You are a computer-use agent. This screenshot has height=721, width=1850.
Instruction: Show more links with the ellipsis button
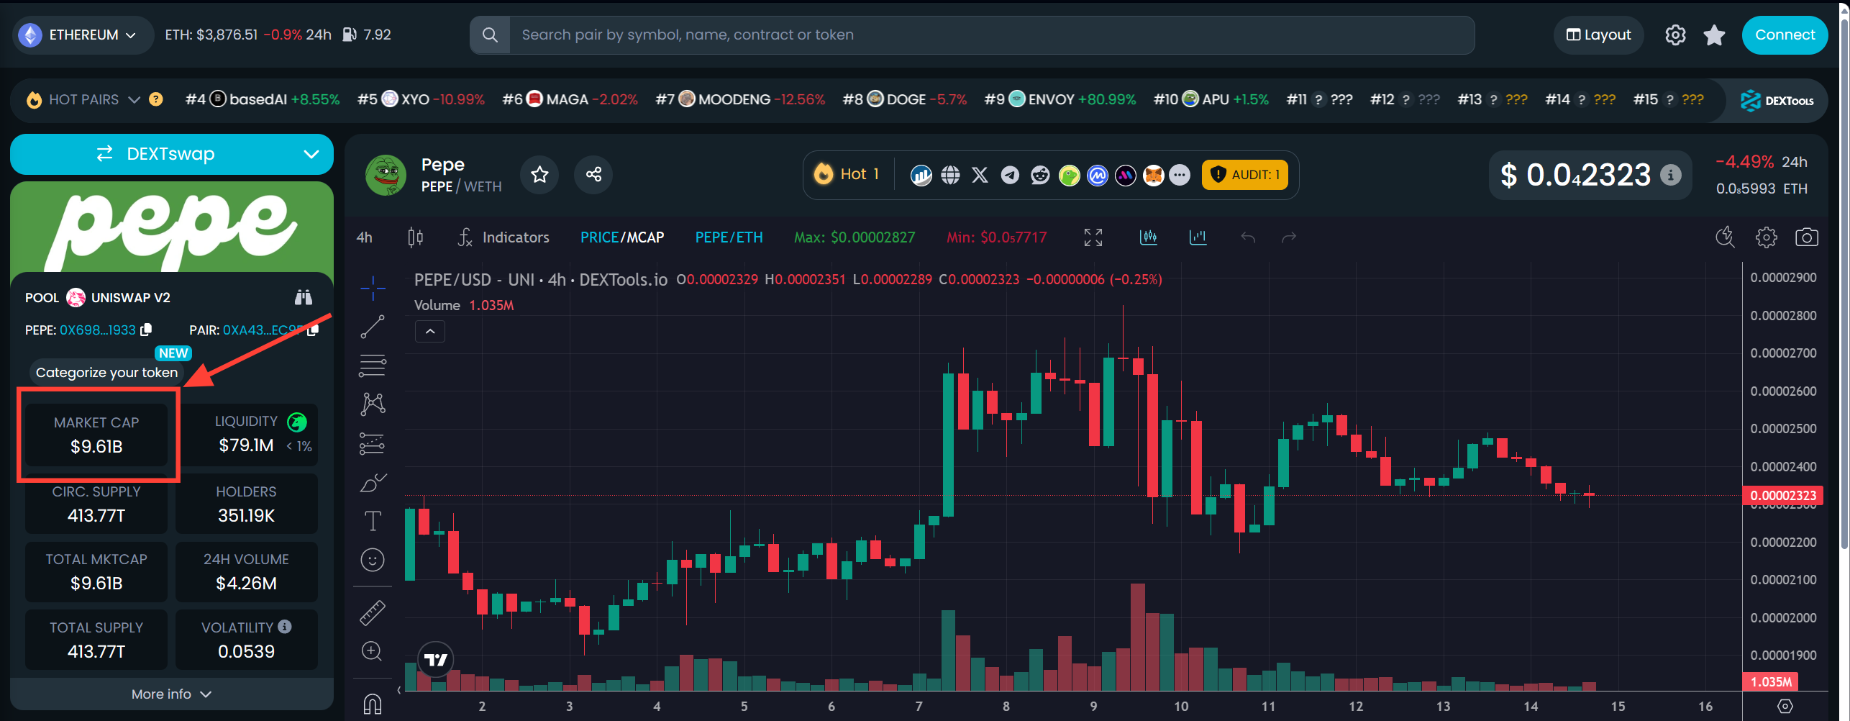1180,175
